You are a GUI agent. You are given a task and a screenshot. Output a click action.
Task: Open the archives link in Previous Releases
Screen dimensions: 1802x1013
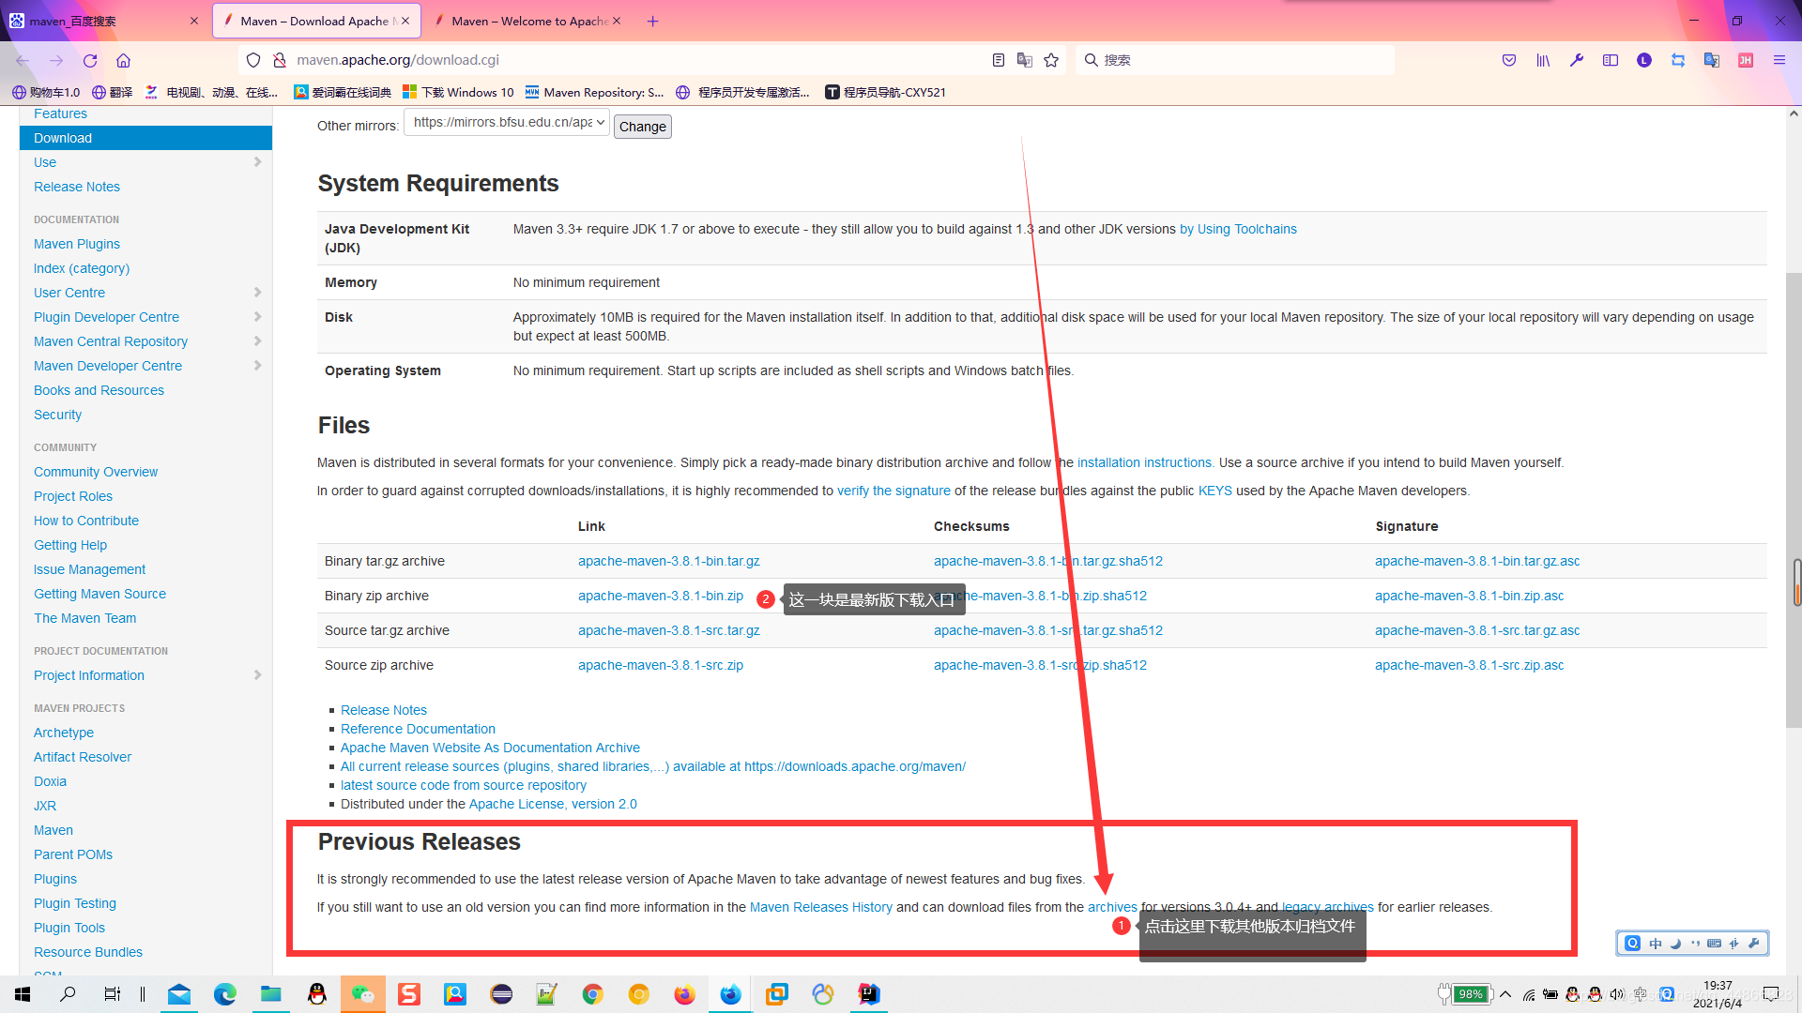pos(1111,907)
